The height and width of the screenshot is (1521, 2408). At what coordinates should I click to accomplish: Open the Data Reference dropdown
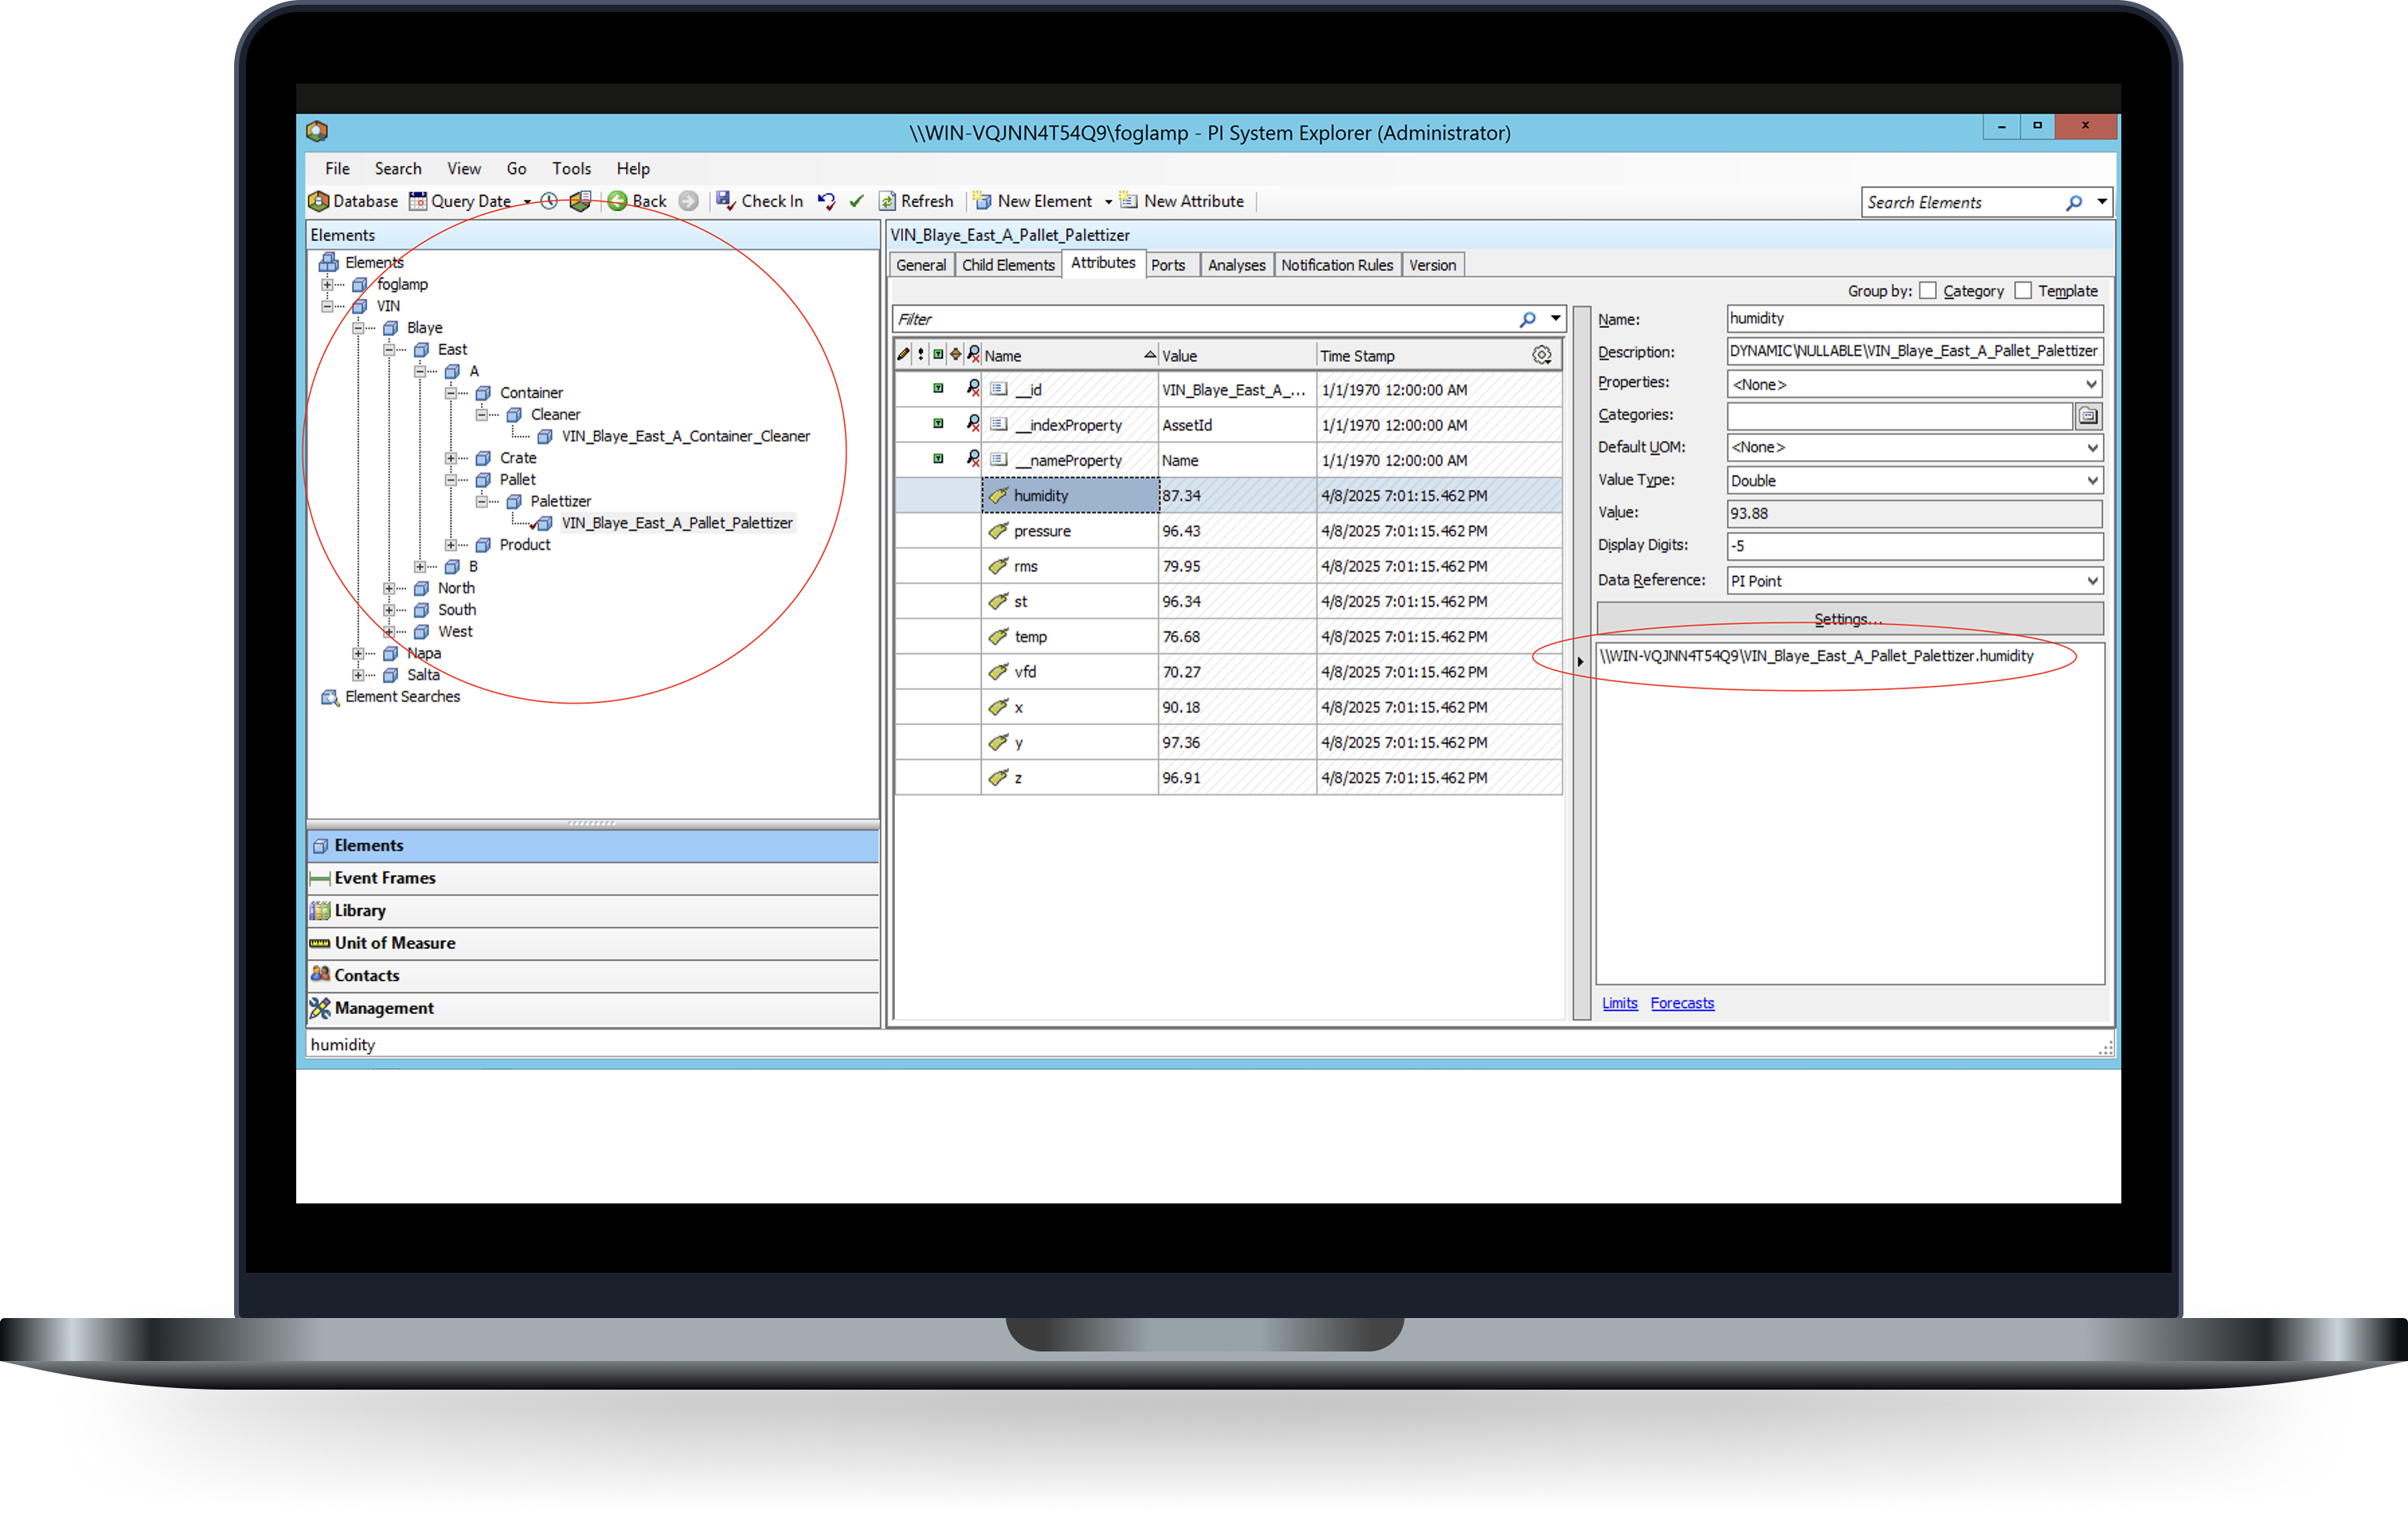(x=1915, y=580)
